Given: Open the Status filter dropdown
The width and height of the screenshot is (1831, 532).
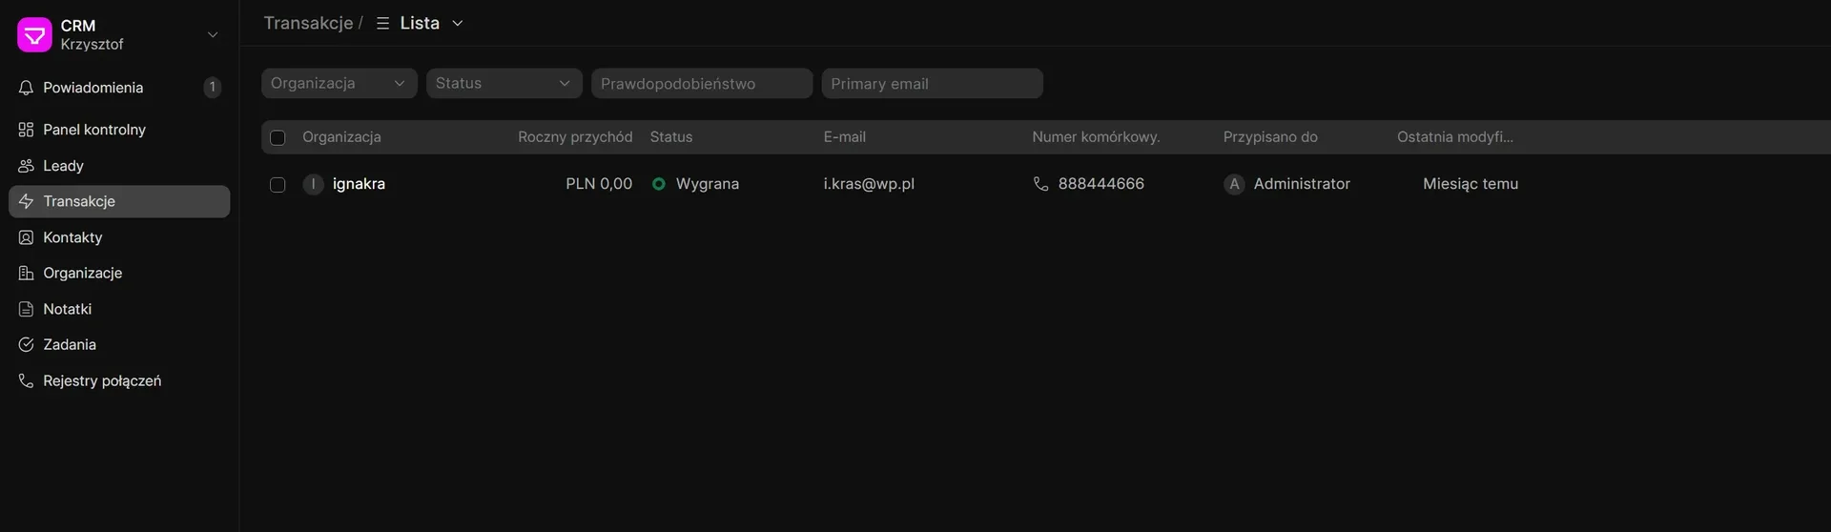Looking at the screenshot, I should 504,83.
